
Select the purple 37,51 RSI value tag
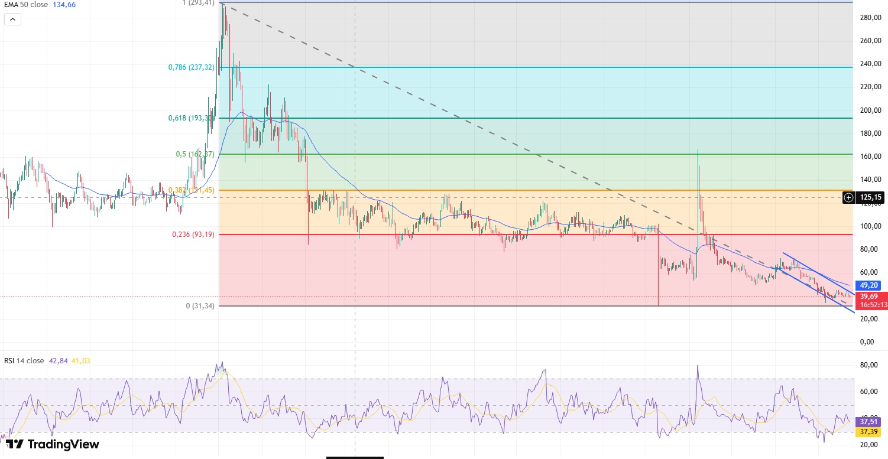[x=871, y=422]
